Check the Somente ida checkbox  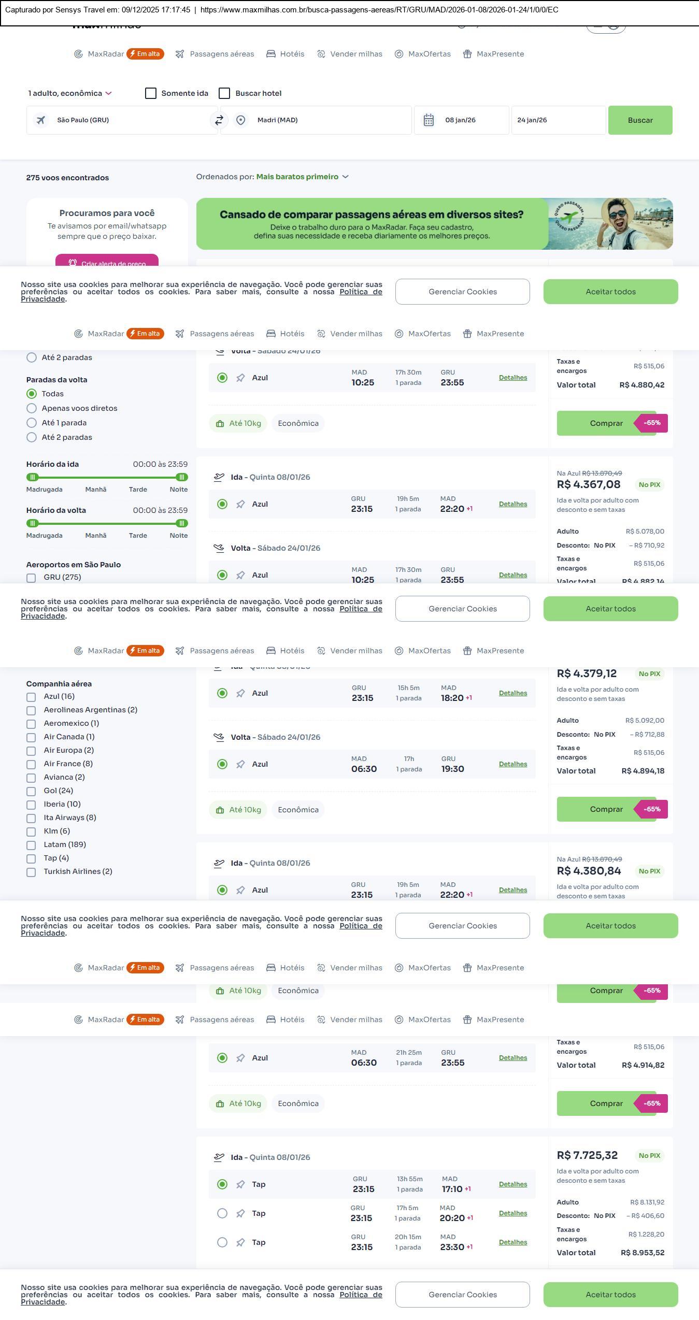[151, 93]
